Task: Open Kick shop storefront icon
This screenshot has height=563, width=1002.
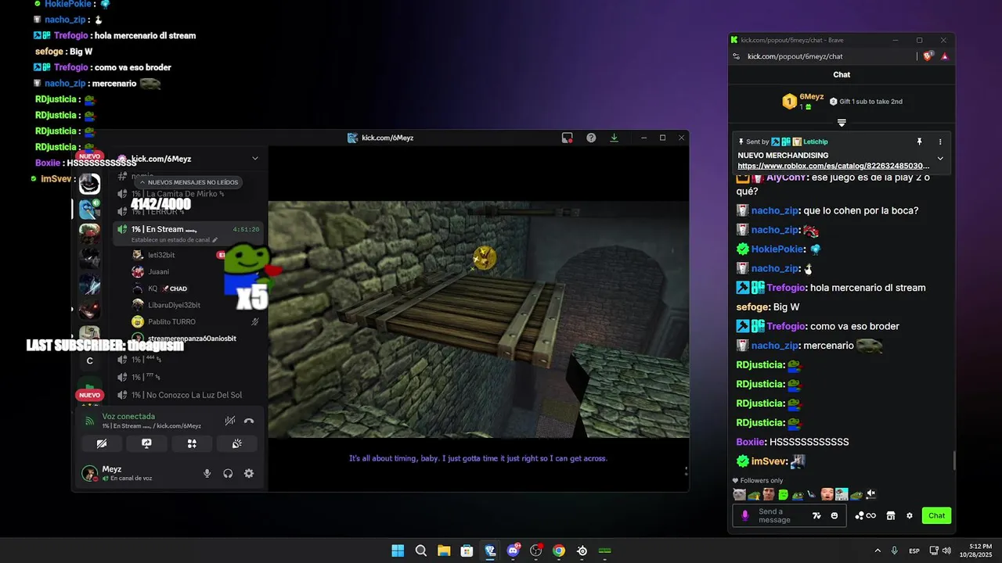Action: (890, 515)
